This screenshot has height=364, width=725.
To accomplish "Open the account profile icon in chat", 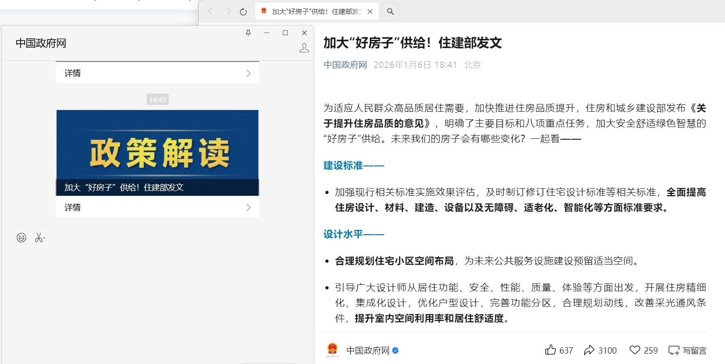I will (x=304, y=48).
